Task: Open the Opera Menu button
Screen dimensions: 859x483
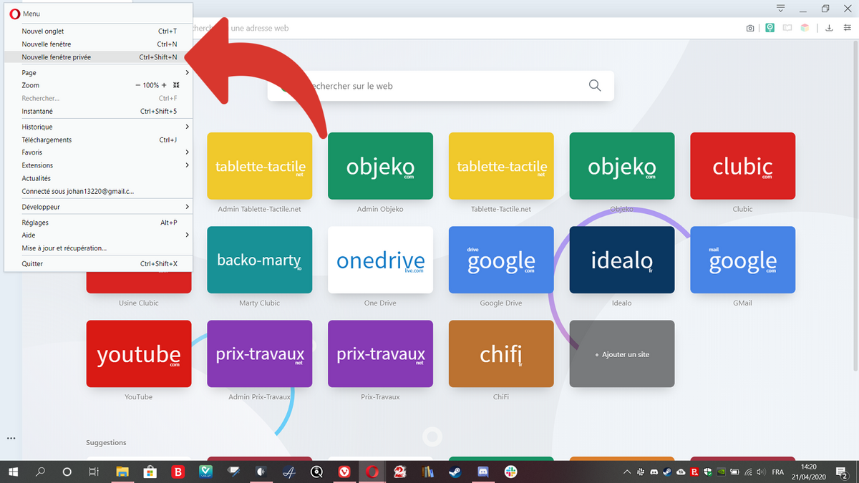Action: tap(25, 14)
